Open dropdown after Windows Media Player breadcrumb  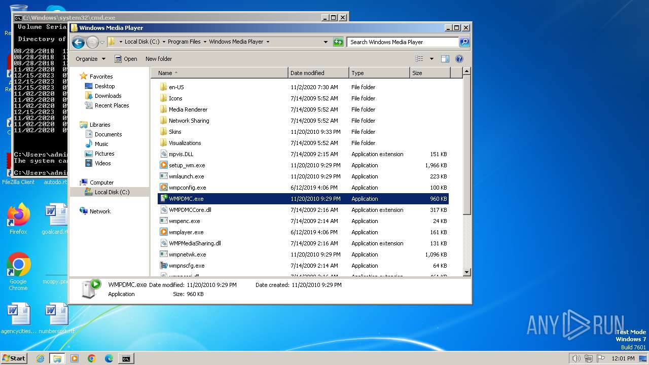click(268, 42)
